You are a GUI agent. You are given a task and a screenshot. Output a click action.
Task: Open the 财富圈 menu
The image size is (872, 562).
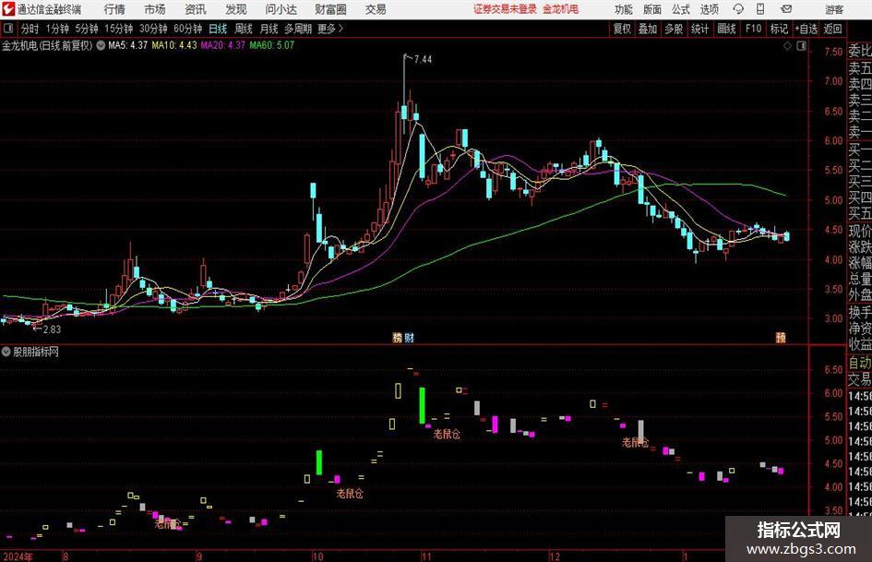(330, 9)
